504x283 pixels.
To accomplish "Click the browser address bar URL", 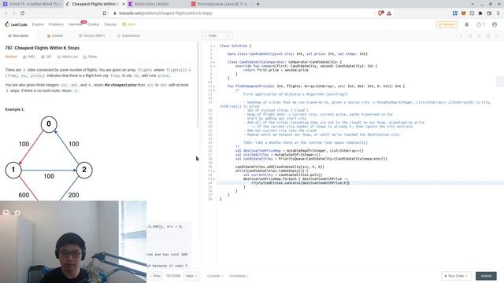I will pos(165,13).
